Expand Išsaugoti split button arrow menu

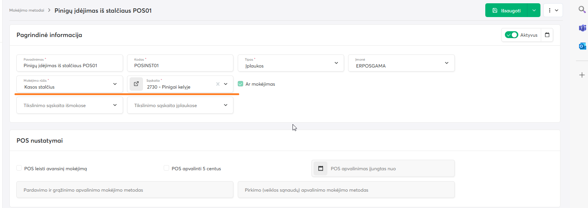[x=534, y=10]
